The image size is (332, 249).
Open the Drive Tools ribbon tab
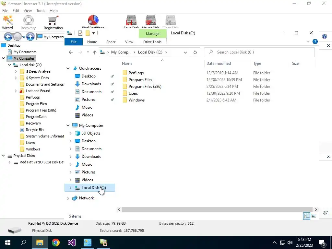(152, 42)
